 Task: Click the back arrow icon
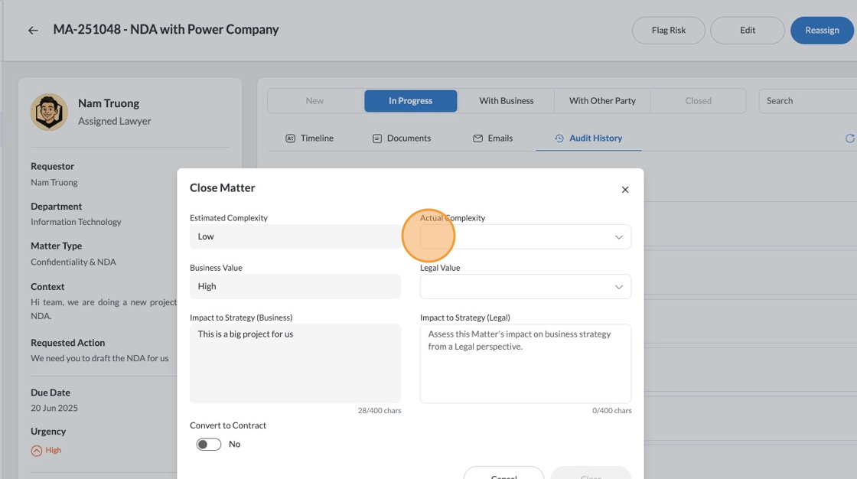[x=33, y=31]
